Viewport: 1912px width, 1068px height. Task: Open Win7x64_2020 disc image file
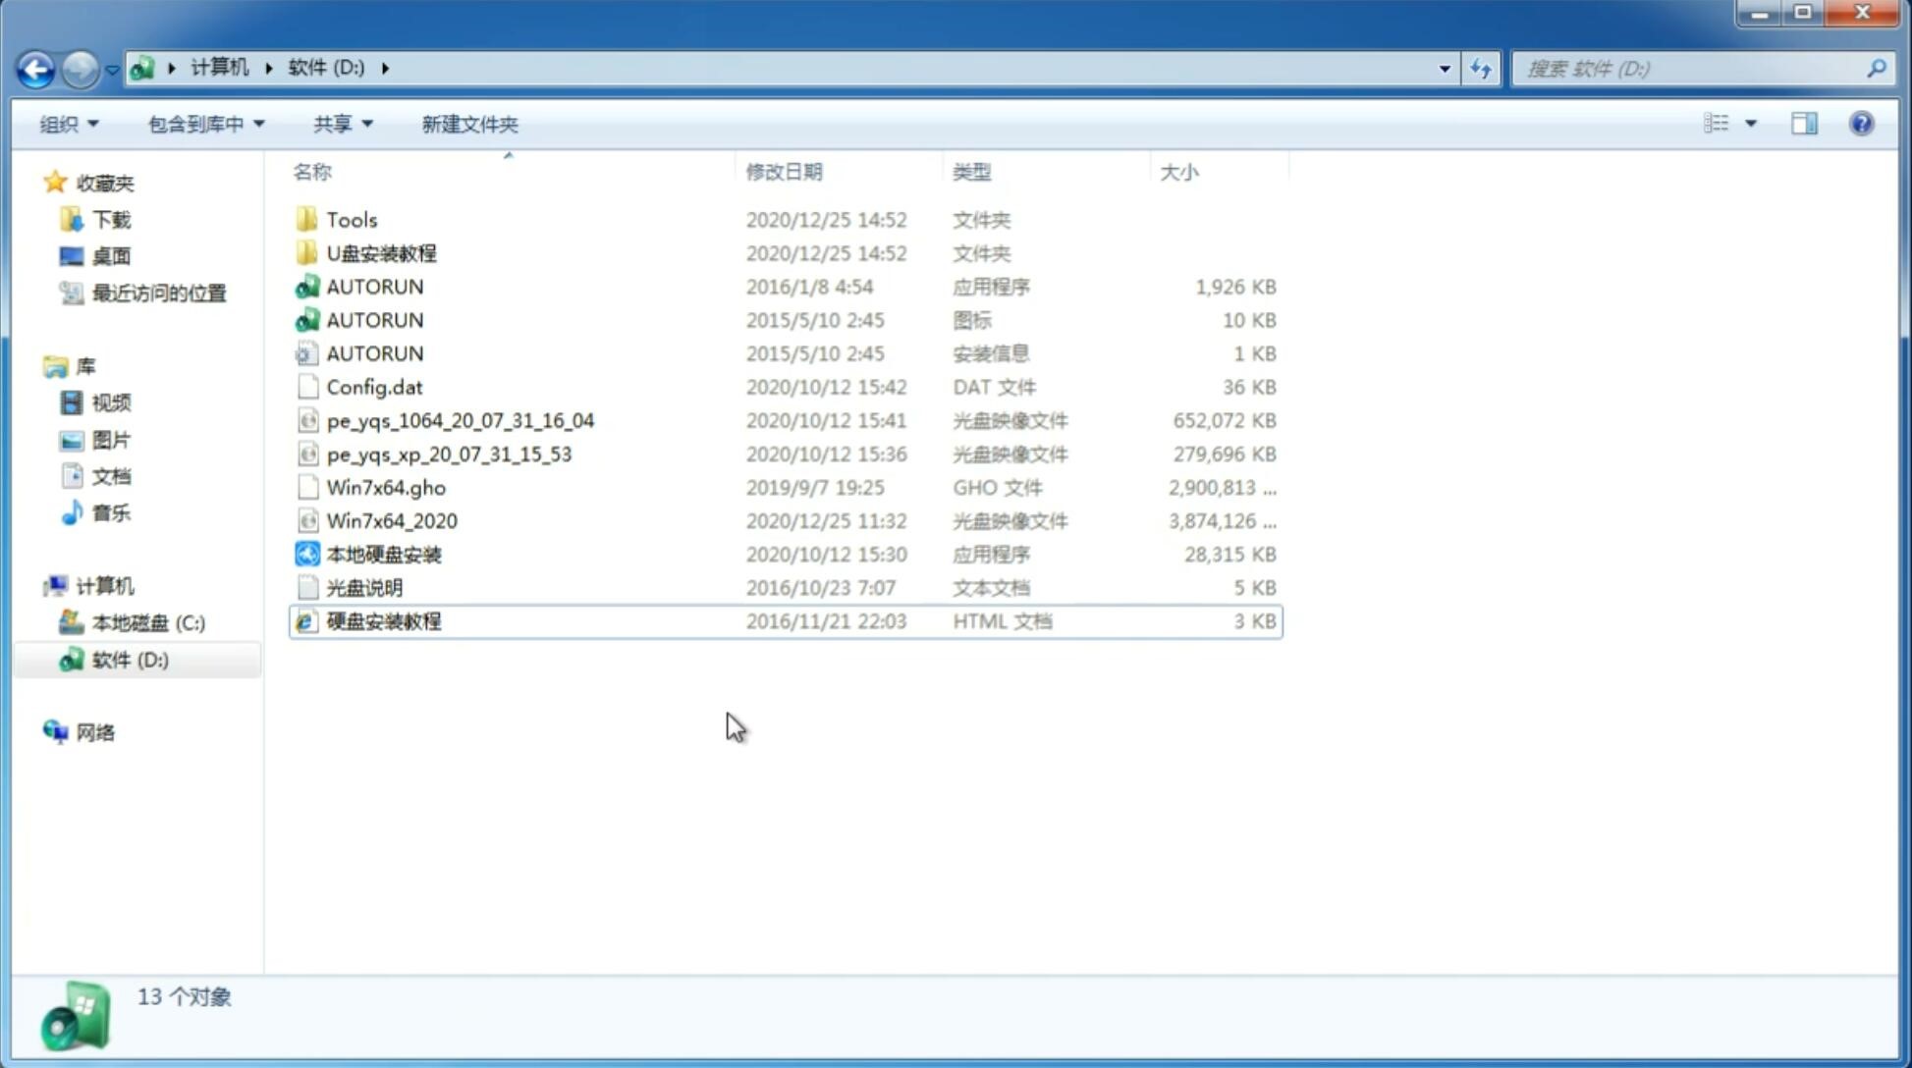[391, 519]
